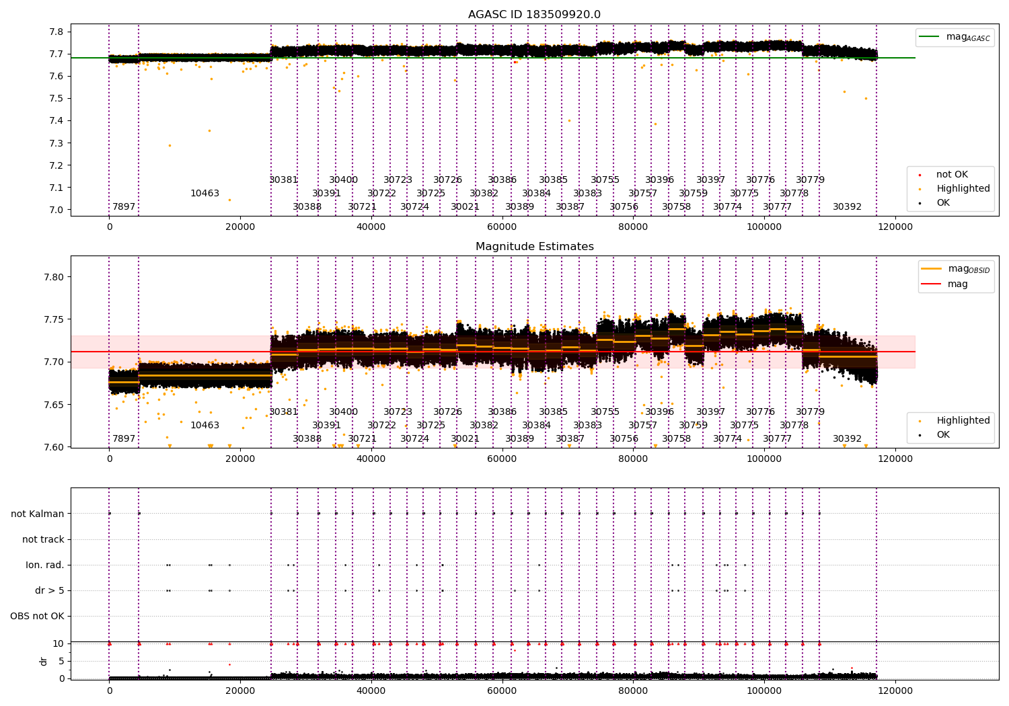Click the 'not Kalman' axis label
The width and height of the screenshot is (1009, 706).
click(x=38, y=514)
